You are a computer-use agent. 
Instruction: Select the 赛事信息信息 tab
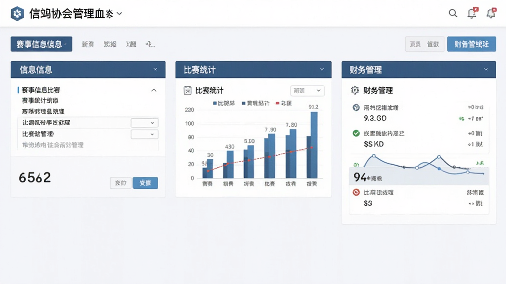42,44
